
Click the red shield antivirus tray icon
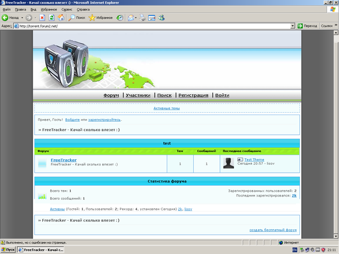pyautogui.click(x=323, y=250)
